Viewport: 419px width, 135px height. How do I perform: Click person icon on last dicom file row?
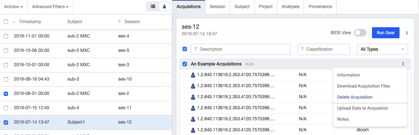(193, 130)
